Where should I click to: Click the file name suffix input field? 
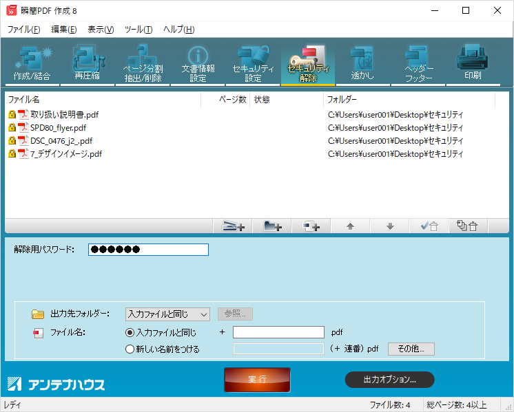pyautogui.click(x=278, y=332)
